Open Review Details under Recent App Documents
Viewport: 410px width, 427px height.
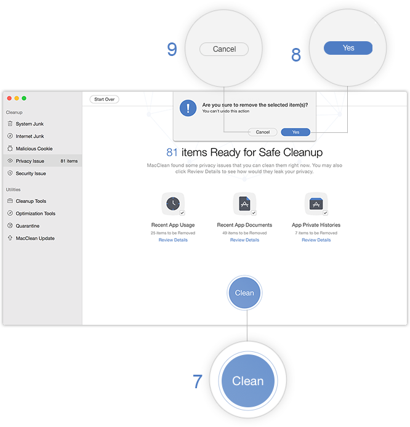point(244,240)
